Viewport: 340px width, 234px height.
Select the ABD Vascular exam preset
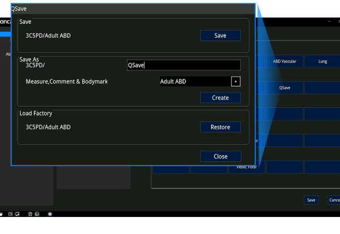coord(284,61)
